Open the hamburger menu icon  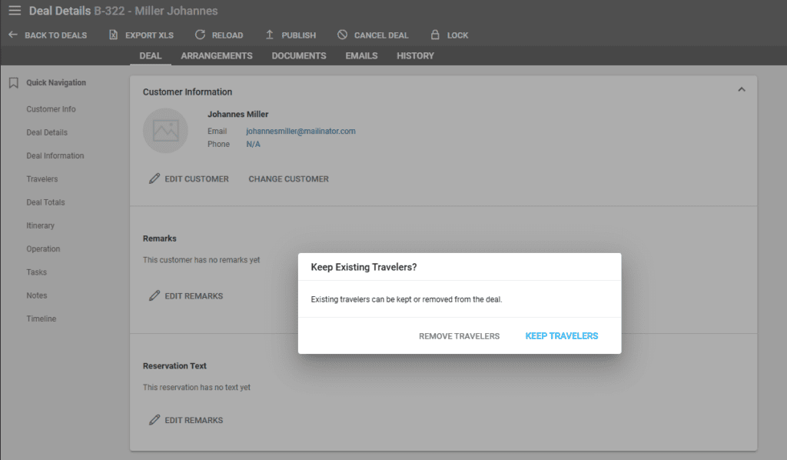15,11
